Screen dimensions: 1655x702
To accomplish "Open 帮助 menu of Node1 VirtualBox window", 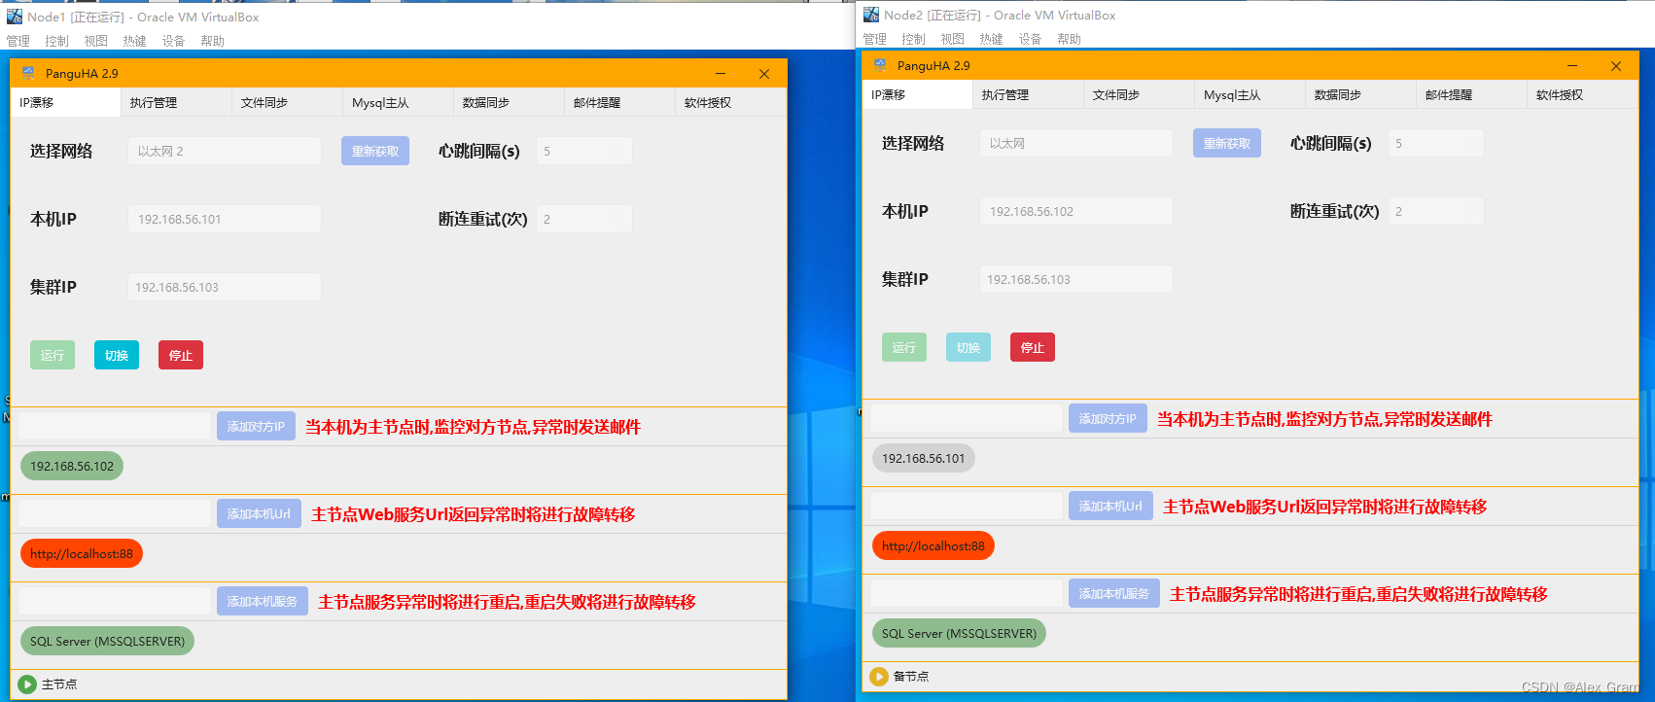I will [213, 41].
